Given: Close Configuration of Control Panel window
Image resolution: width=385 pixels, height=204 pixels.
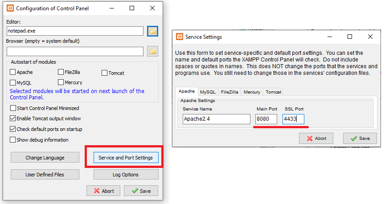Looking at the screenshot, I should [152, 8].
